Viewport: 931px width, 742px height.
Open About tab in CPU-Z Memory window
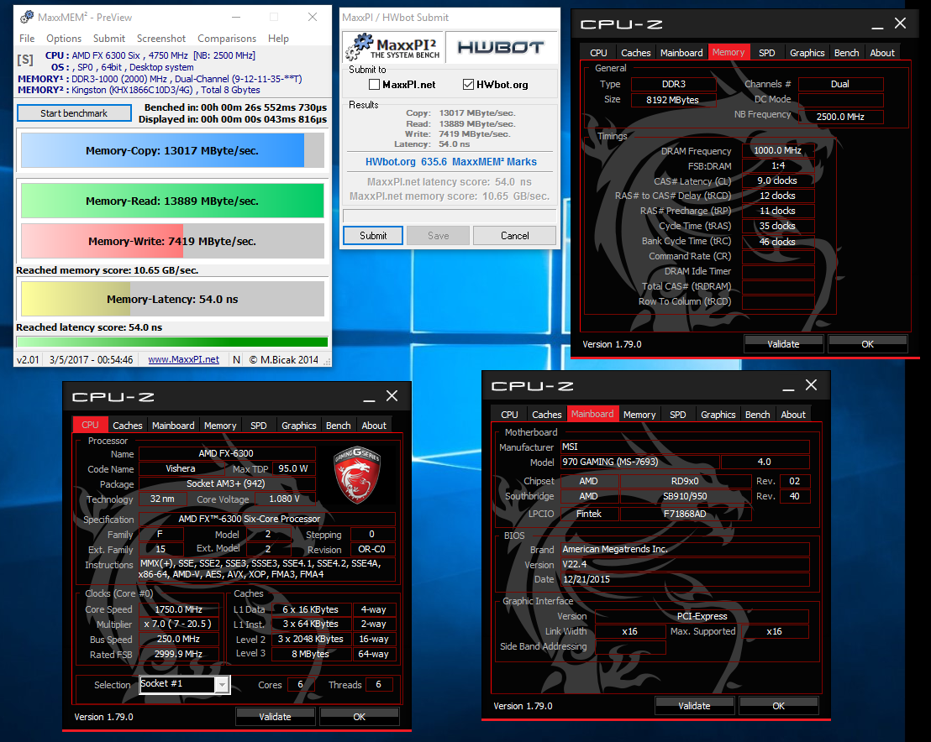(x=881, y=53)
